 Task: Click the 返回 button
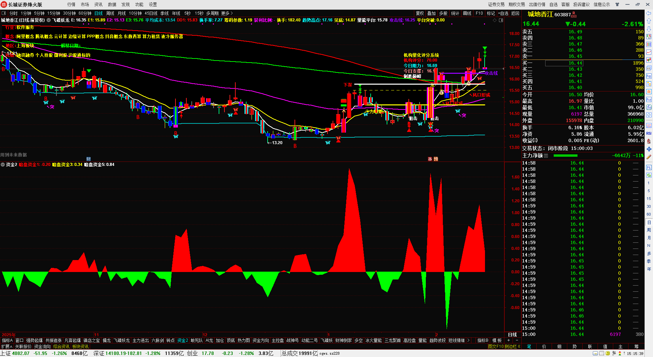click(x=515, y=13)
